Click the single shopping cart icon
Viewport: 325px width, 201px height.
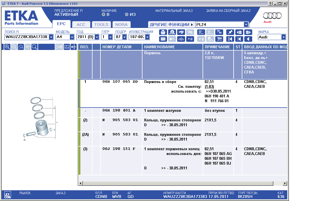pos(219,39)
